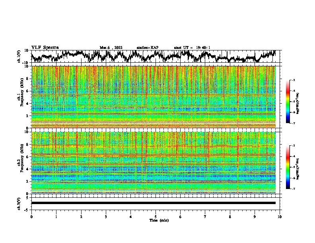This screenshot has height=243, width=315.
Task: Click the time axis tick label "7"
Action: [205, 217]
